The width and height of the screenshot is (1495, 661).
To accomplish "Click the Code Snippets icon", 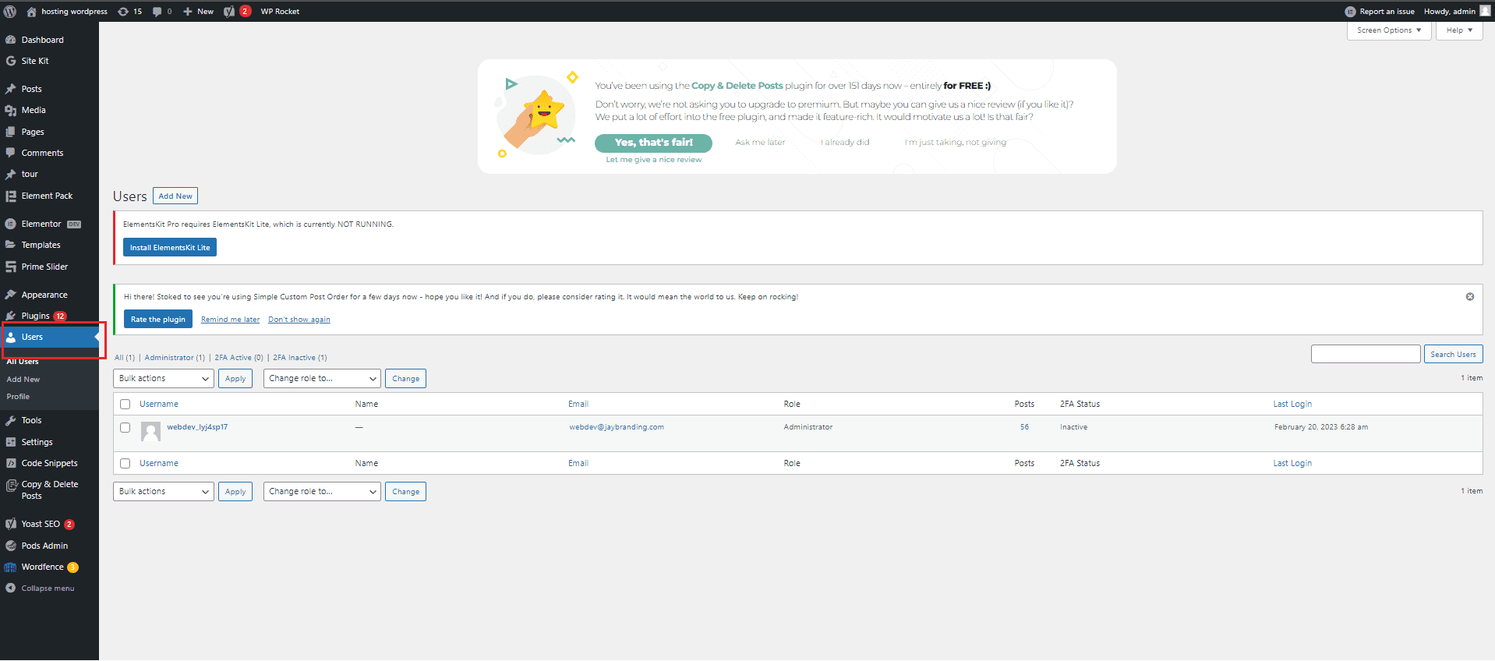I will 11,463.
